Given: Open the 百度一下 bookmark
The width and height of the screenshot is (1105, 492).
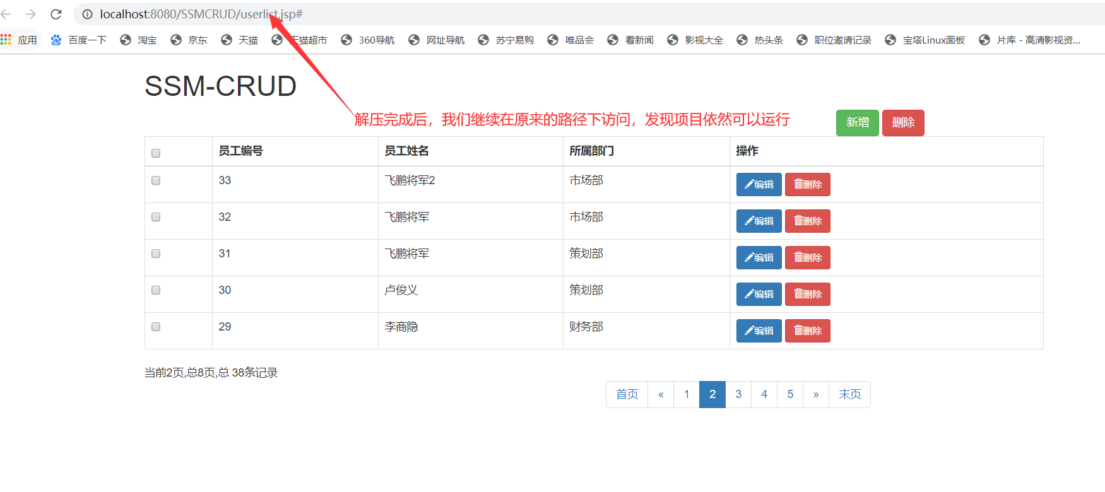Looking at the screenshot, I should (78, 40).
